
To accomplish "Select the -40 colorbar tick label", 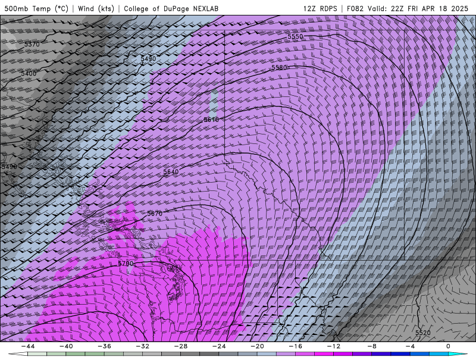I will point(66,346).
